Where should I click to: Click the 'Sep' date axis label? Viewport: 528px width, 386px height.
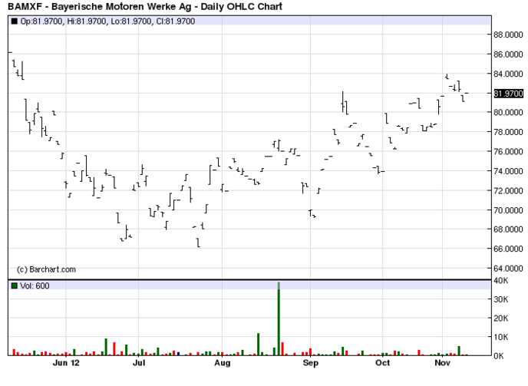tap(311, 363)
